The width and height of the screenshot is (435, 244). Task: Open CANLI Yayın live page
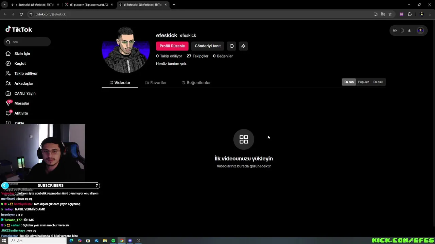click(25, 93)
